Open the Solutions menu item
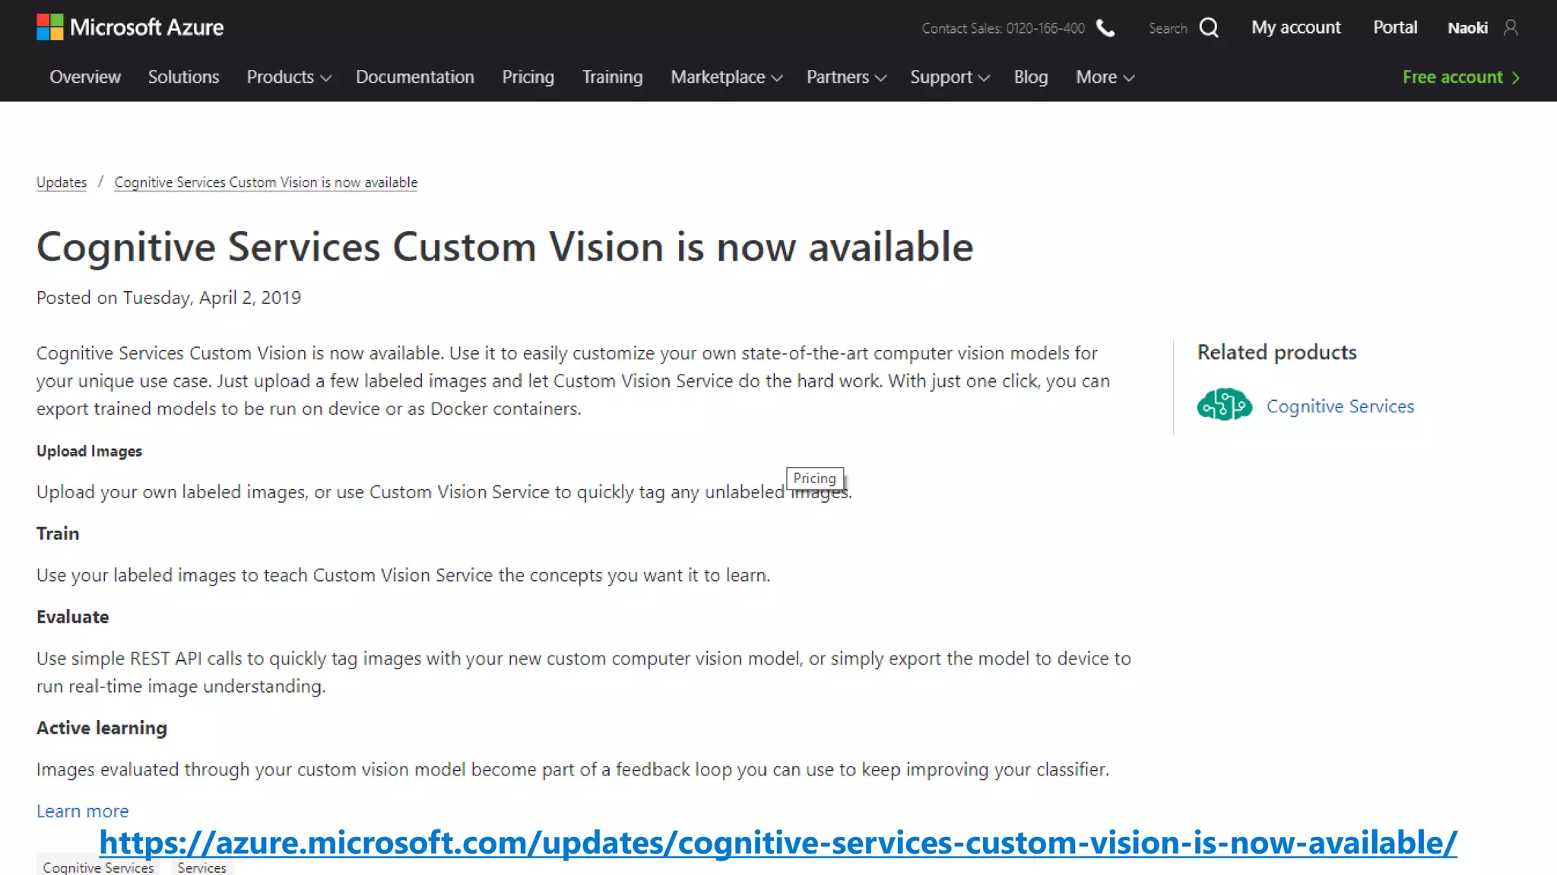 tap(183, 77)
